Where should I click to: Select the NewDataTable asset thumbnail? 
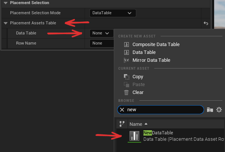(135, 136)
